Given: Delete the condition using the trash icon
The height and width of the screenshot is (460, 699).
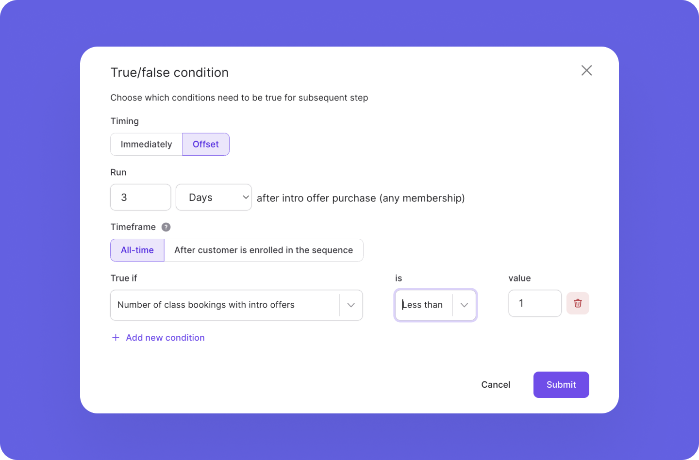Looking at the screenshot, I should click(x=578, y=303).
